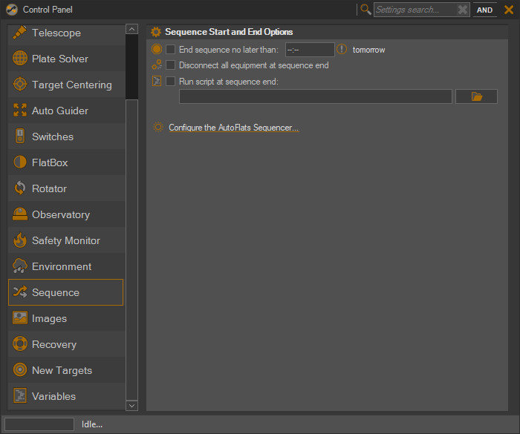Select the New Targets bullseye icon
Screen dimensions: 520x434
click(20, 369)
